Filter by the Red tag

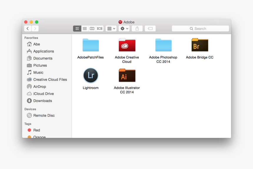pos(47,130)
